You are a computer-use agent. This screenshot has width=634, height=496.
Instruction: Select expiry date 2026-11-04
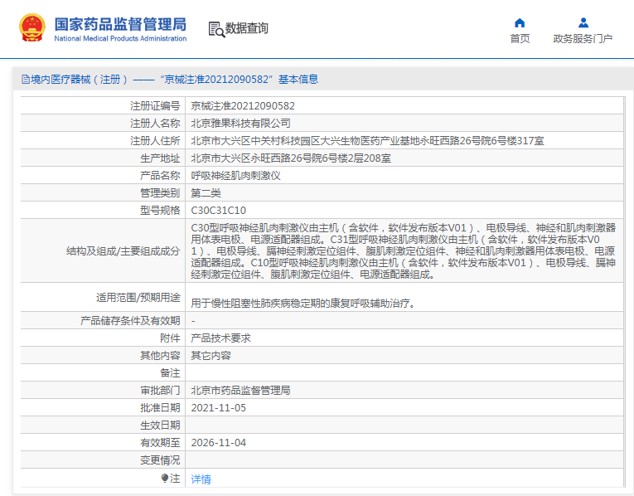click(x=218, y=443)
